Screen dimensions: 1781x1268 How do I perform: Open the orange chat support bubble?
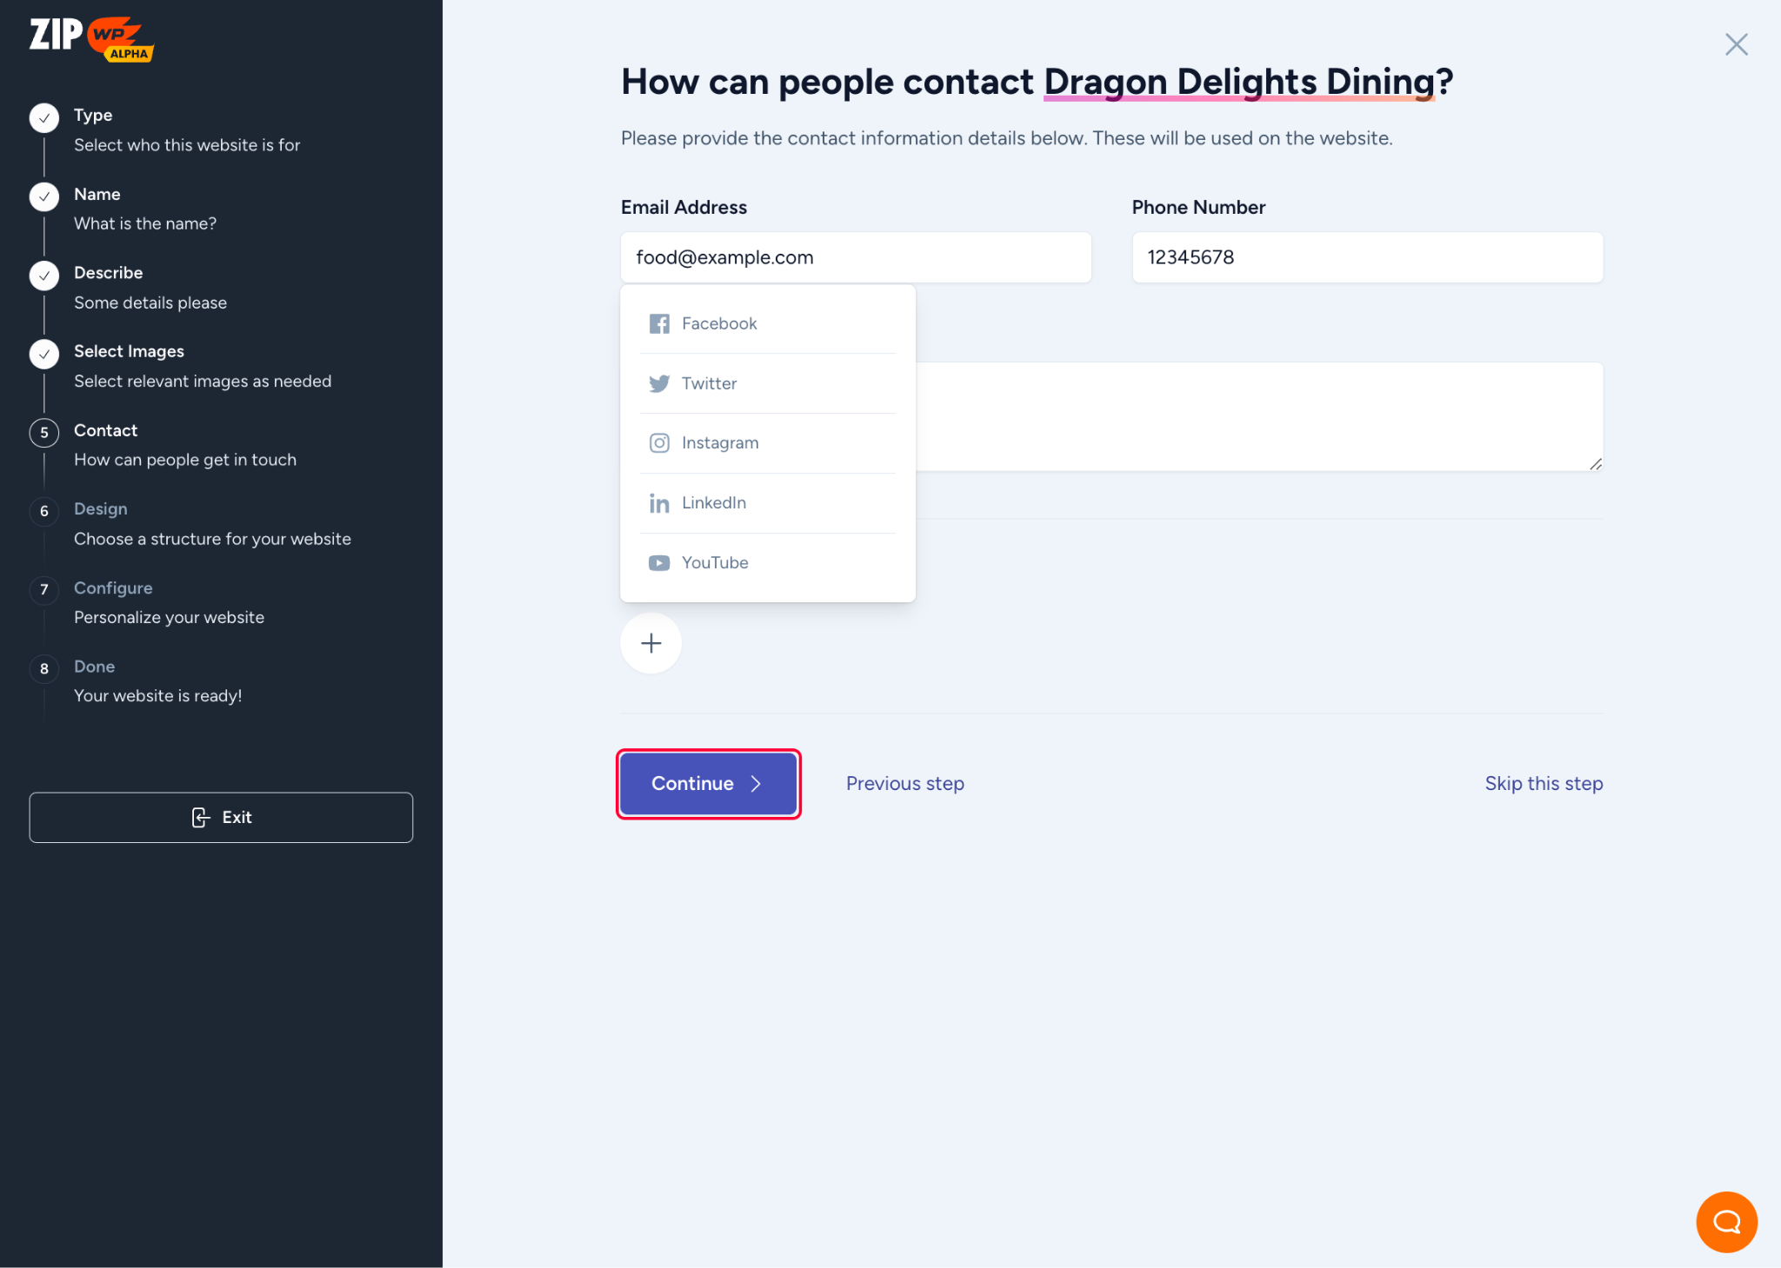(1726, 1221)
